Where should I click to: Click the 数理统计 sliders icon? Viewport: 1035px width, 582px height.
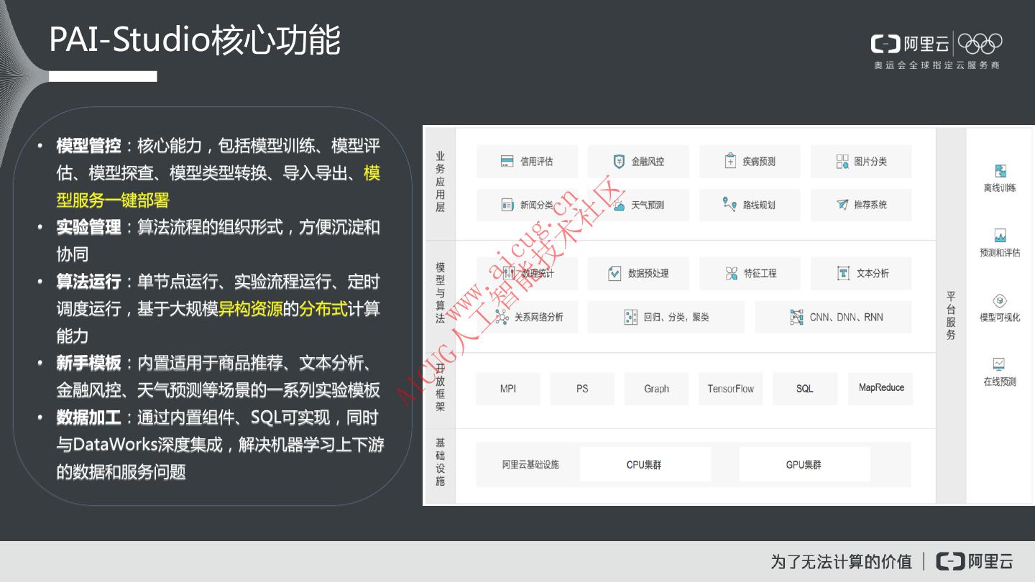509,273
